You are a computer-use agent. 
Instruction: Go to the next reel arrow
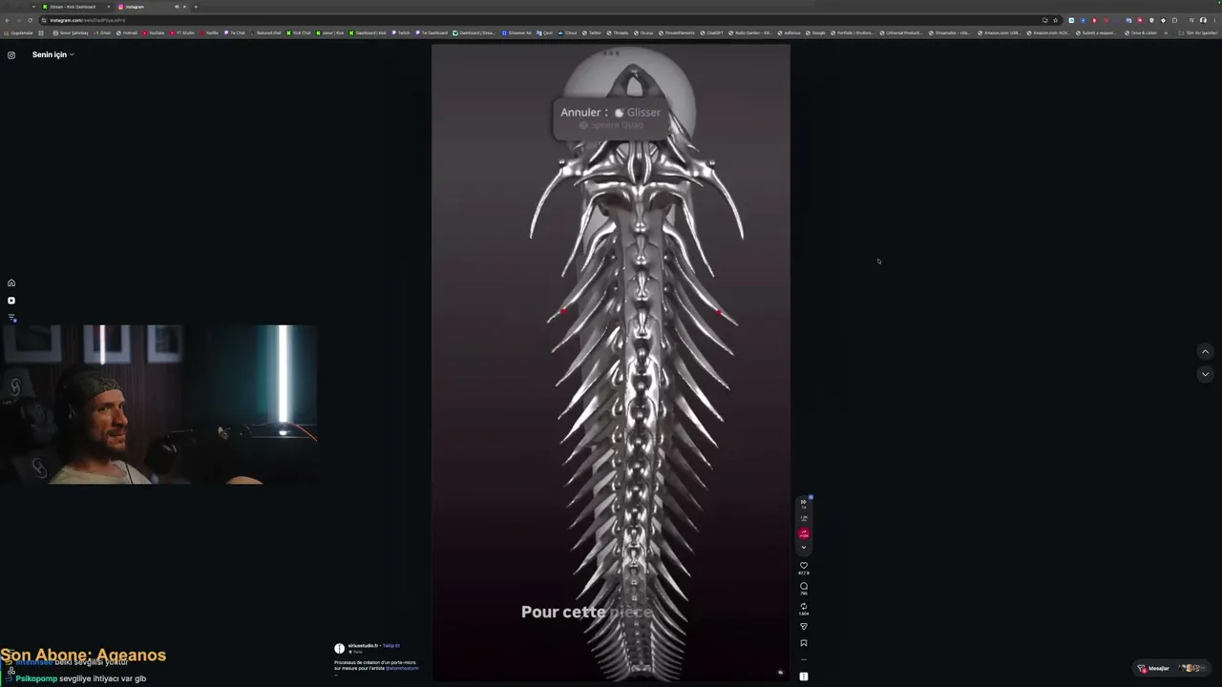click(x=1205, y=374)
